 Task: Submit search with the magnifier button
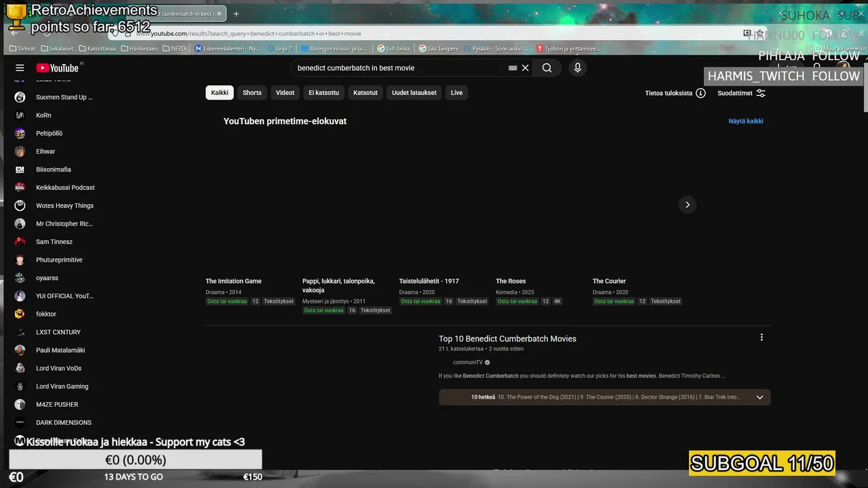pos(547,68)
